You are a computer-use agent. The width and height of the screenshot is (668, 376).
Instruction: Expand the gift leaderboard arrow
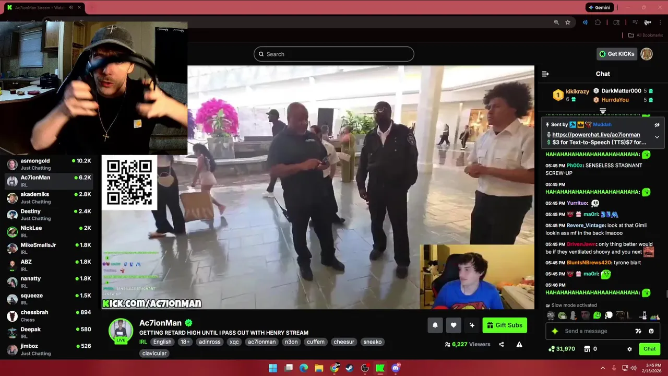tap(603, 111)
